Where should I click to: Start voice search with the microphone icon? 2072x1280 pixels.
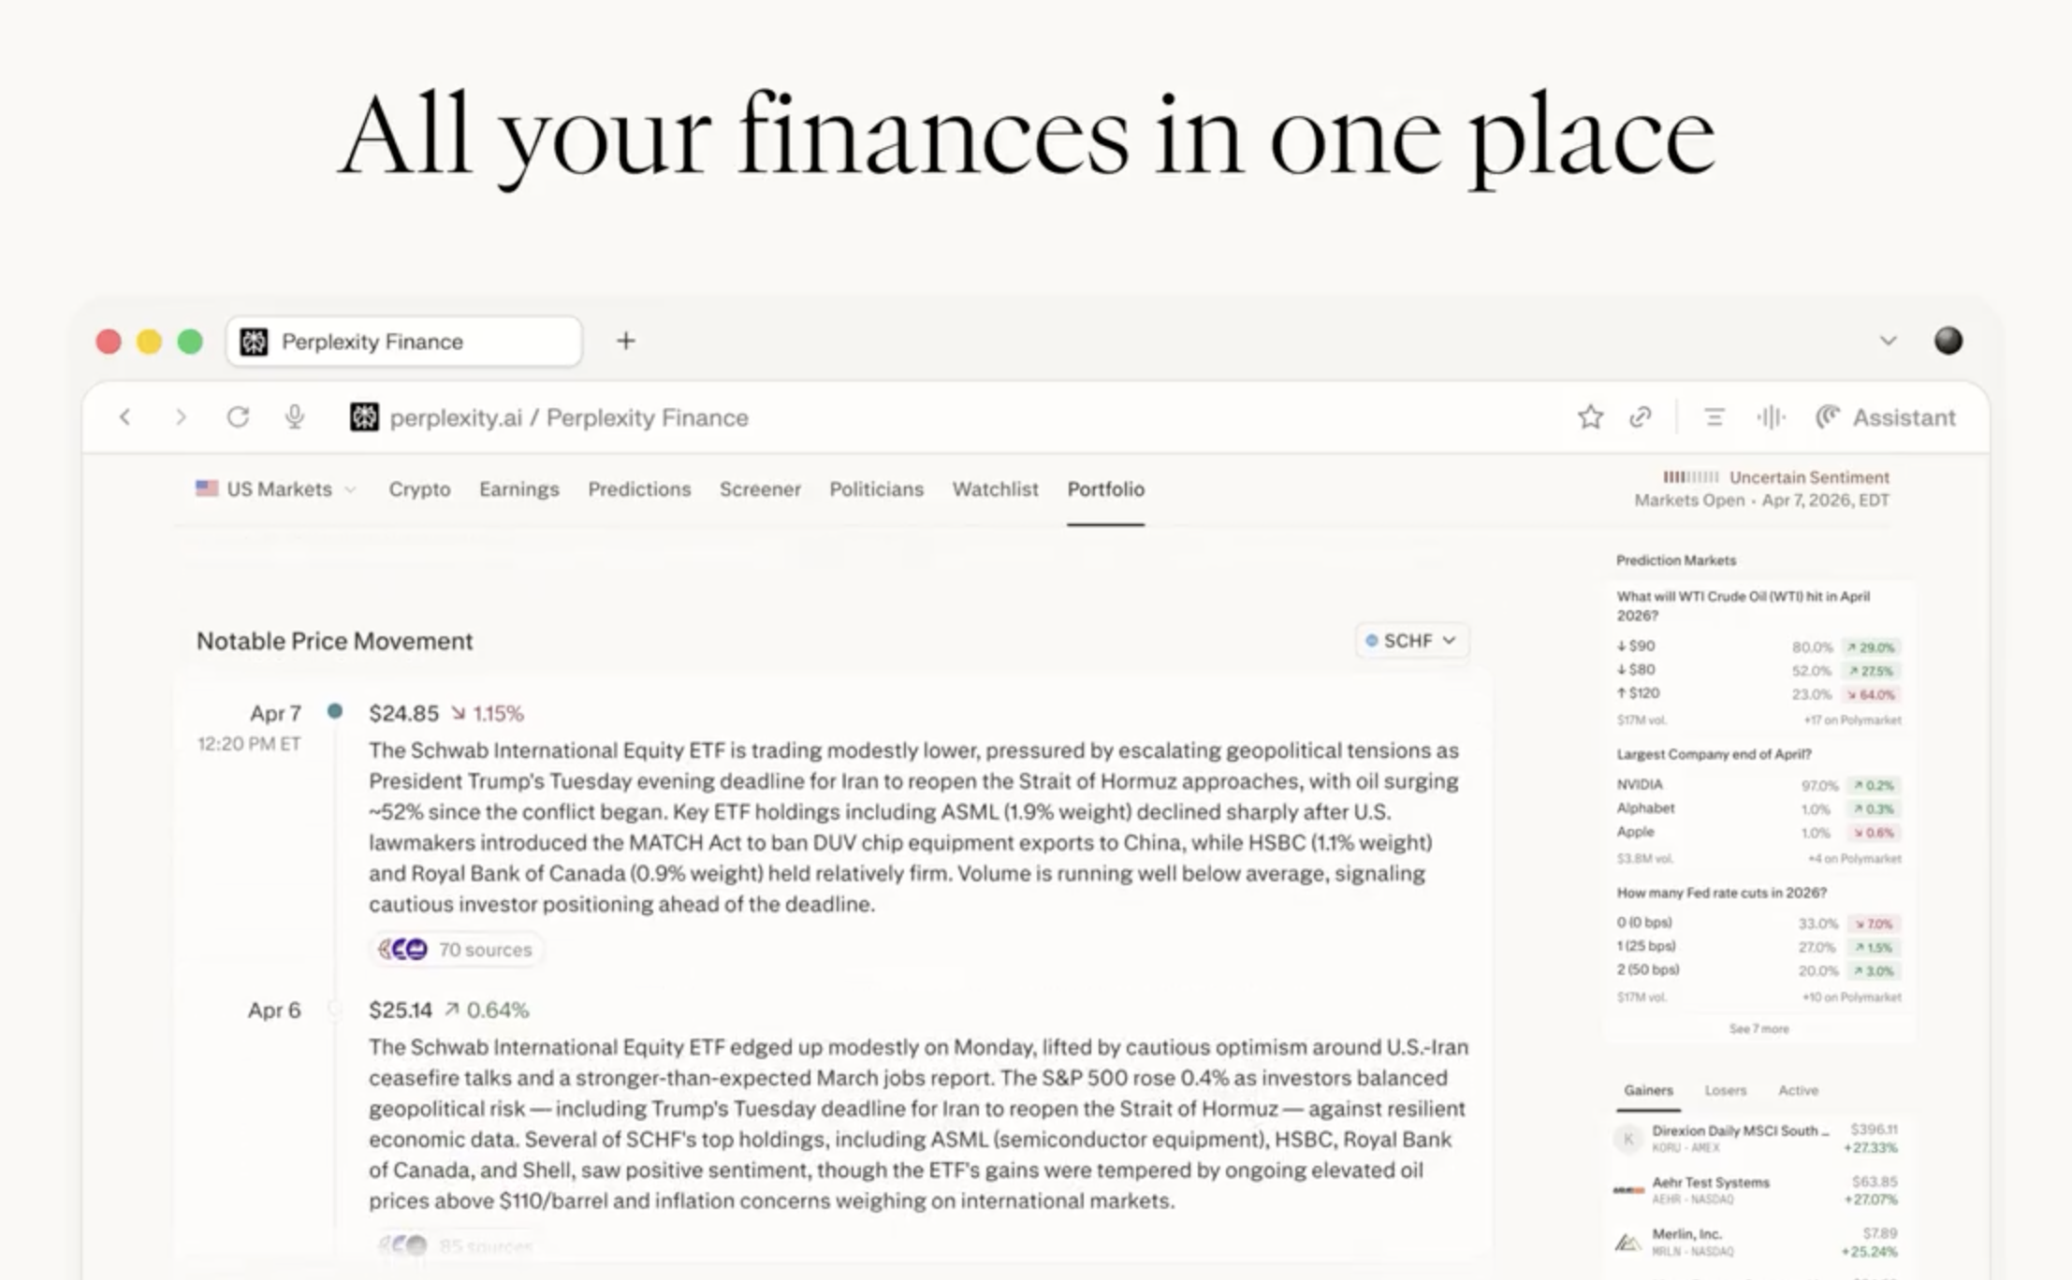[x=295, y=417]
